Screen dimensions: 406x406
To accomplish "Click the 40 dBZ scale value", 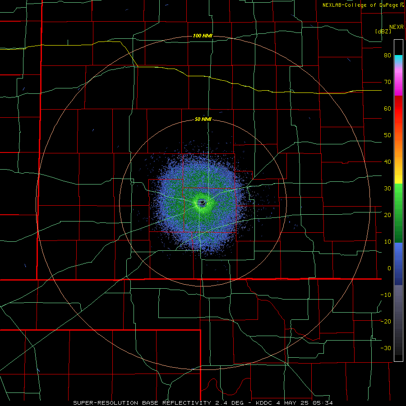I will point(388,162).
